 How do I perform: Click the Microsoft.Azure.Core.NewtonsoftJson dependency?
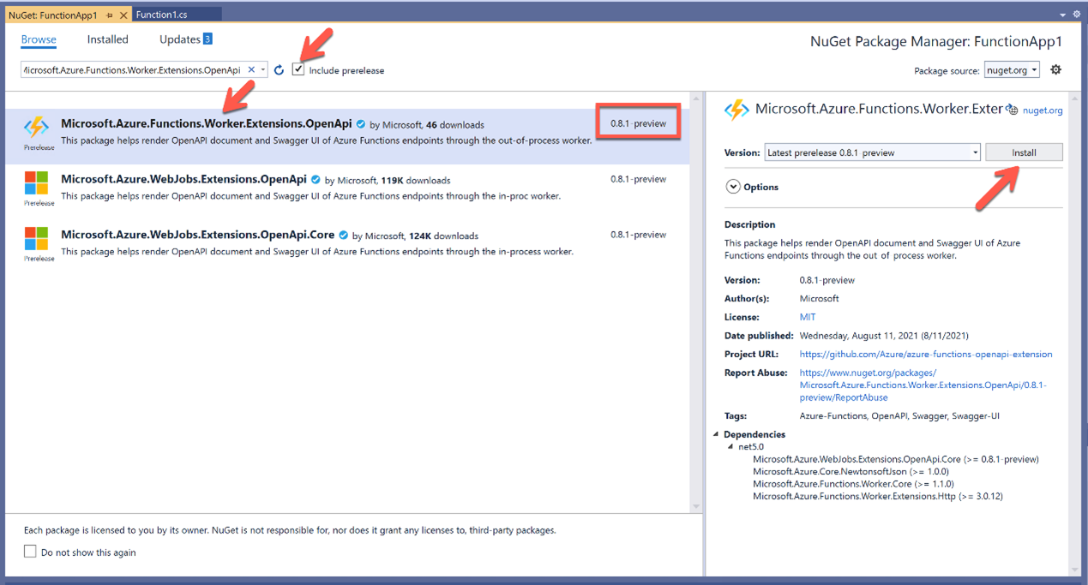851,471
